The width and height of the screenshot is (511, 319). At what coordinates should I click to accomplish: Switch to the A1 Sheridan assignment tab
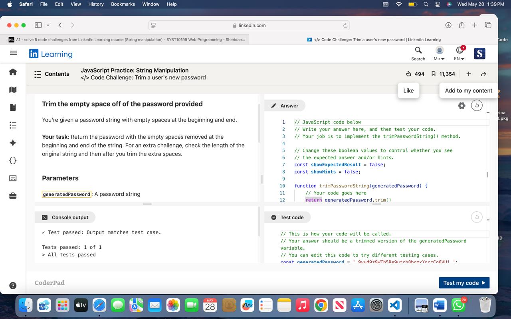click(127, 39)
